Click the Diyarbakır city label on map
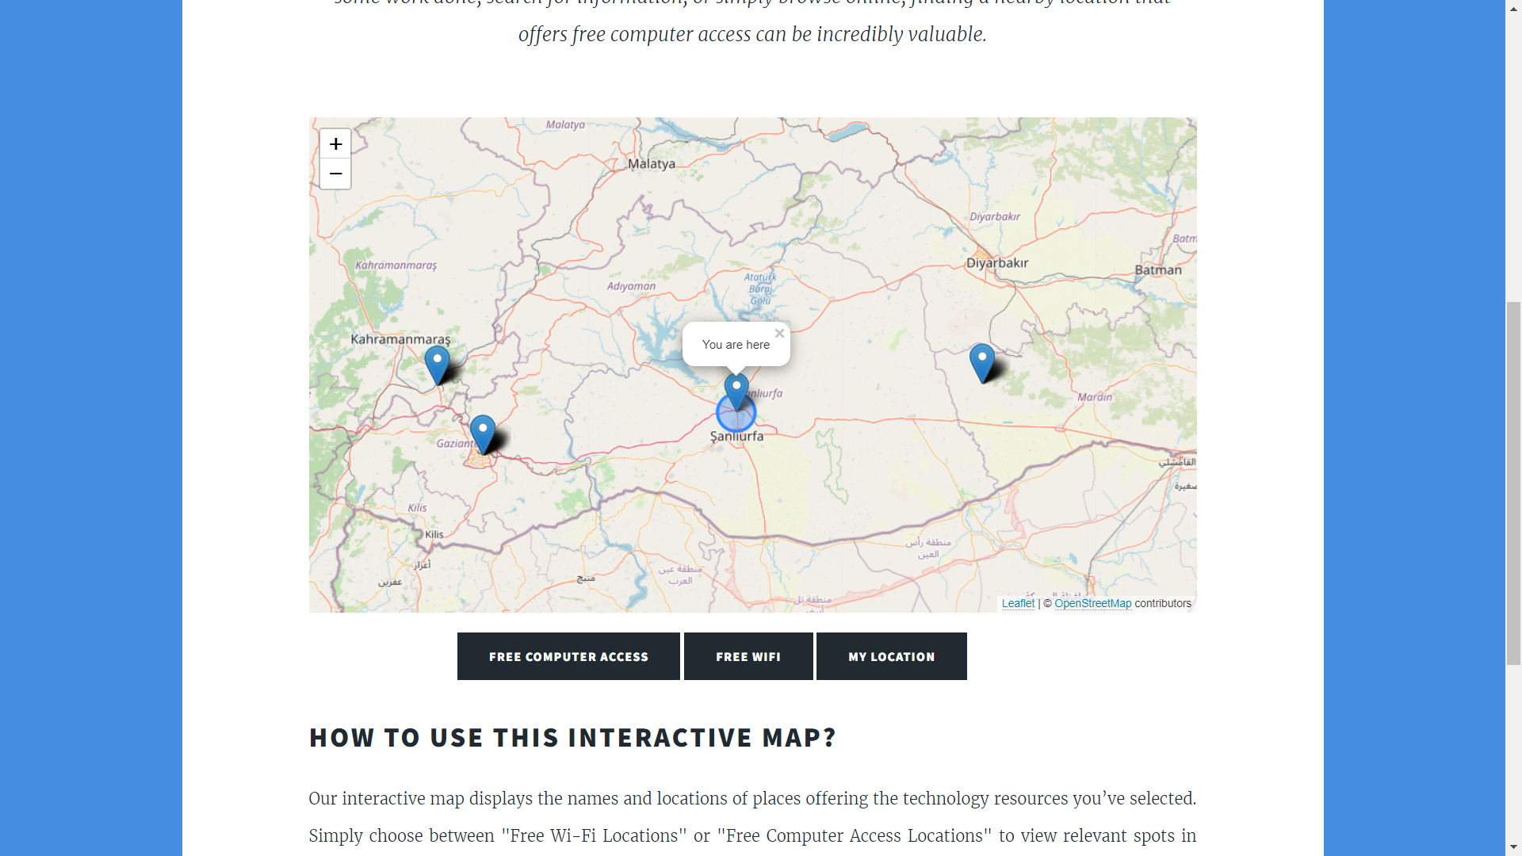Screen dimensions: 1522x856 tap(996, 263)
